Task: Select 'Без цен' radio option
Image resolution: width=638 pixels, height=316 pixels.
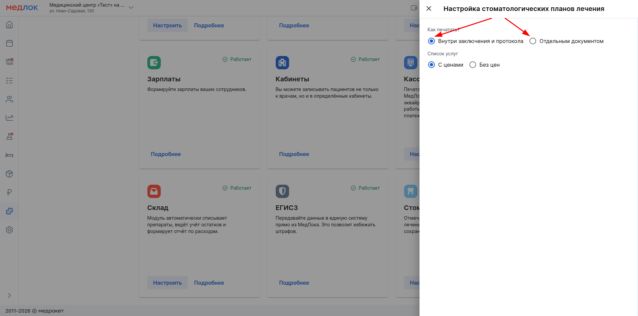Action: (473, 65)
